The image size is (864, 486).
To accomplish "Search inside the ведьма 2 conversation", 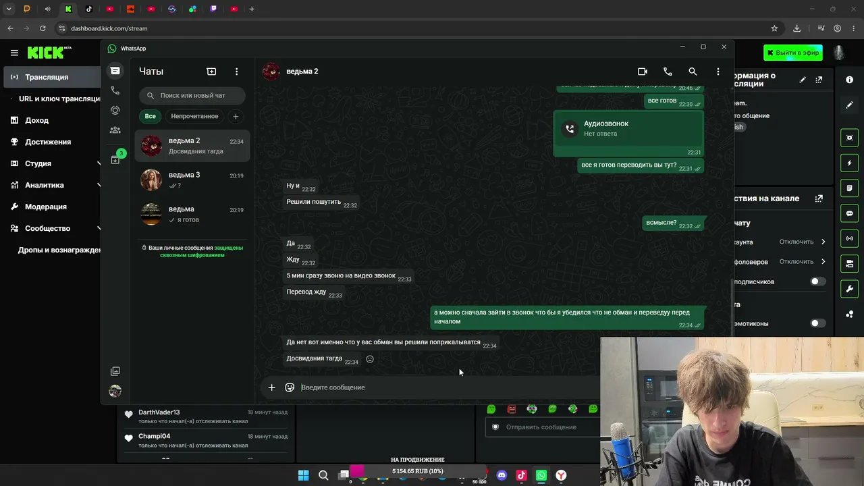I will pyautogui.click(x=693, y=72).
